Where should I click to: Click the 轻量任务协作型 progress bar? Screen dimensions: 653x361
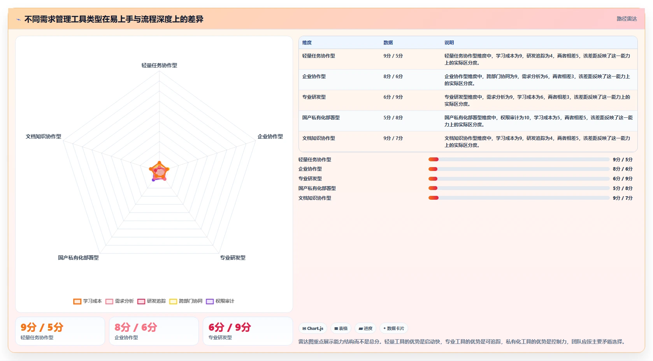click(519, 159)
